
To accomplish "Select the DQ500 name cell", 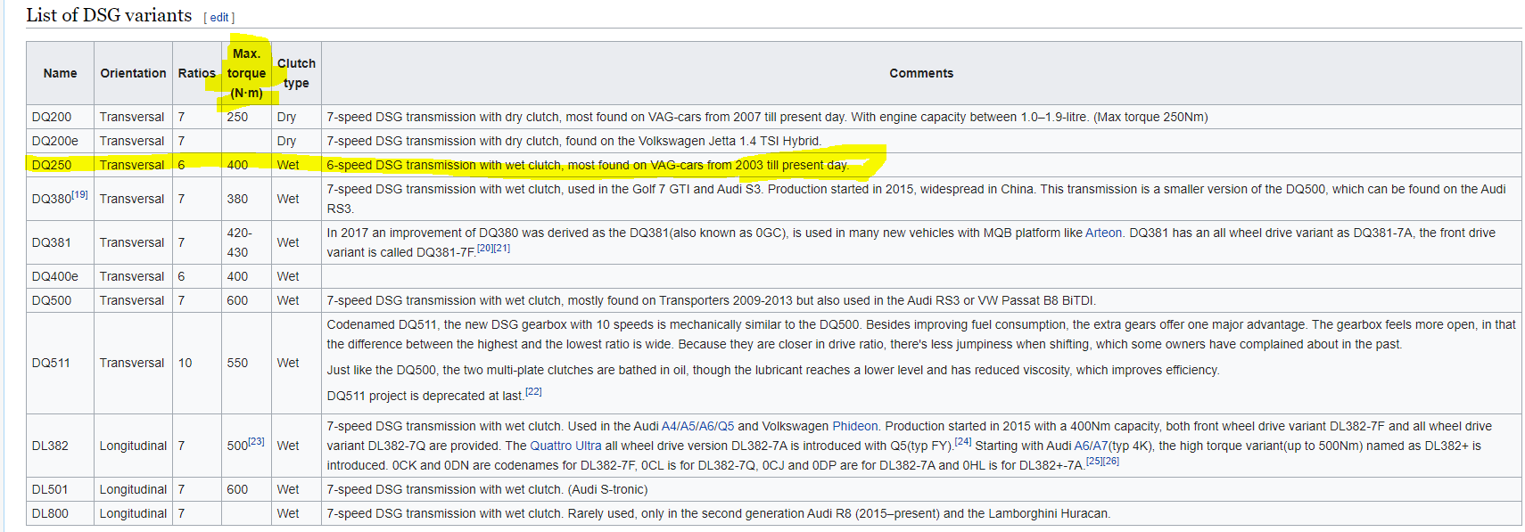I will click(60, 300).
